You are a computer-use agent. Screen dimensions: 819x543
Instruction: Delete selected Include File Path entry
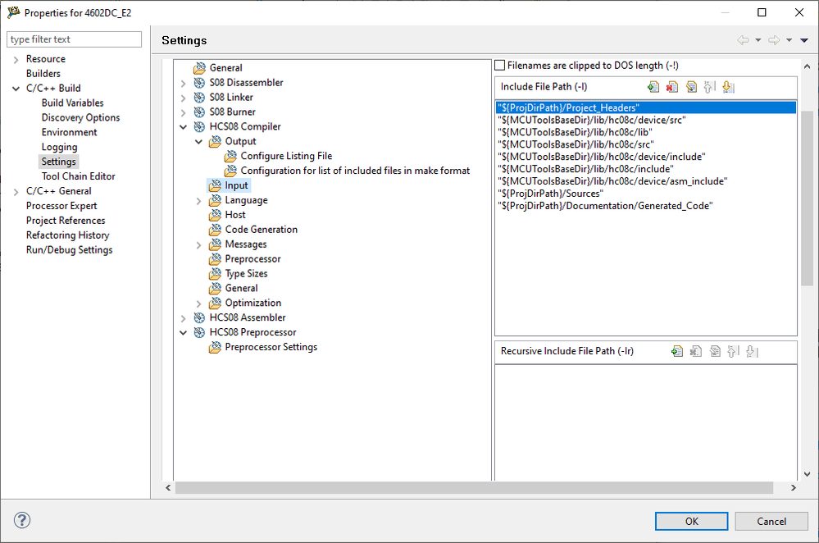[x=672, y=87]
